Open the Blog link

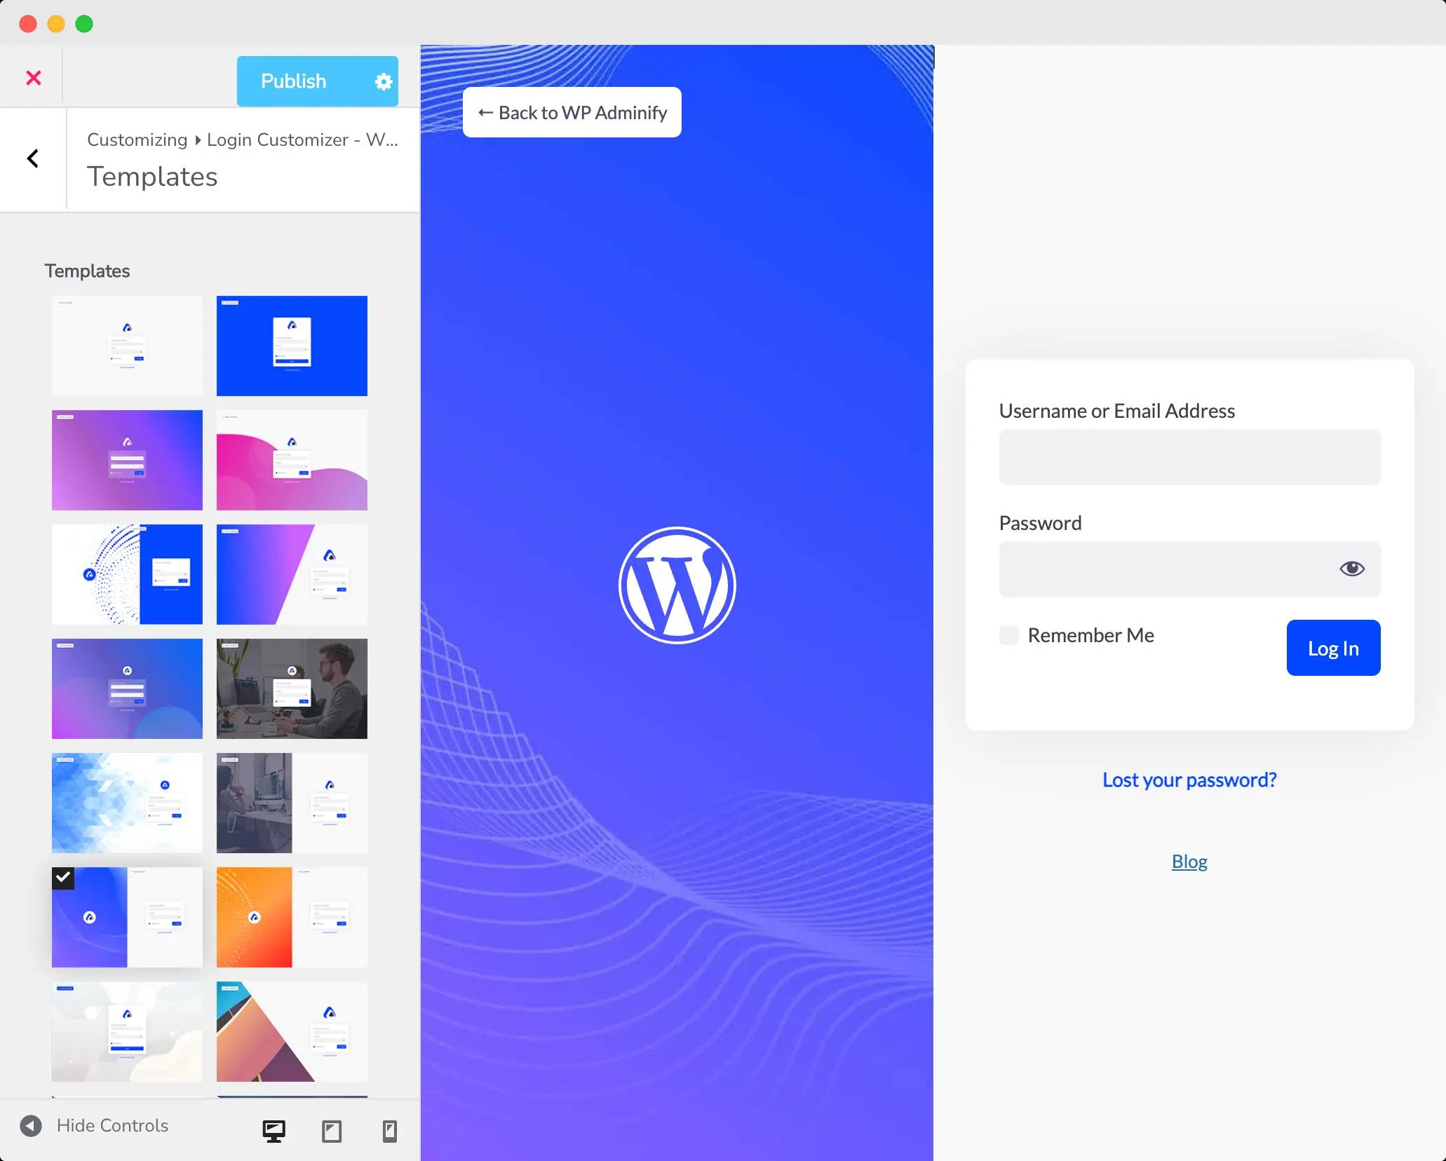tap(1189, 861)
